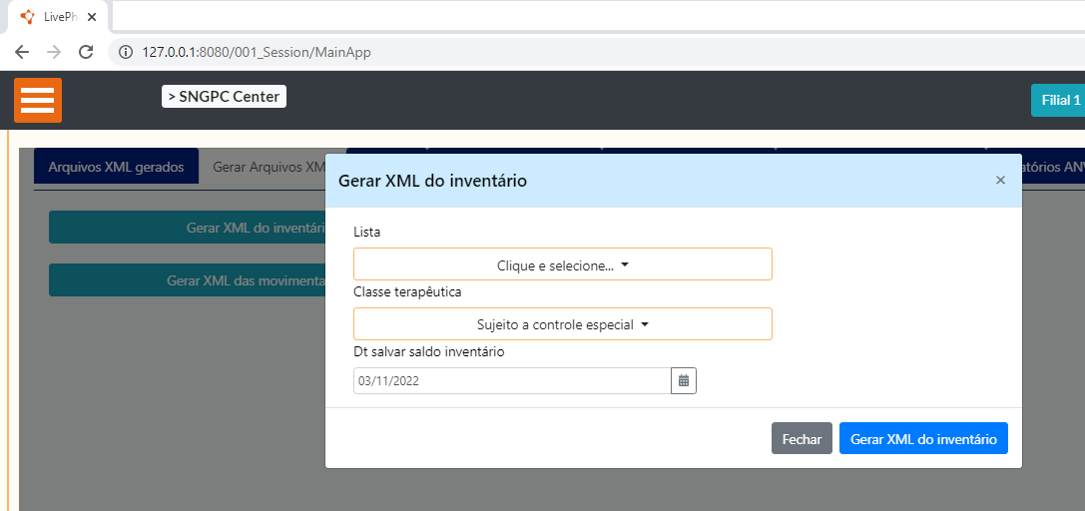Viewport: 1085px width, 511px height.
Task: Open the Filial 1 selector
Action: point(1059,100)
